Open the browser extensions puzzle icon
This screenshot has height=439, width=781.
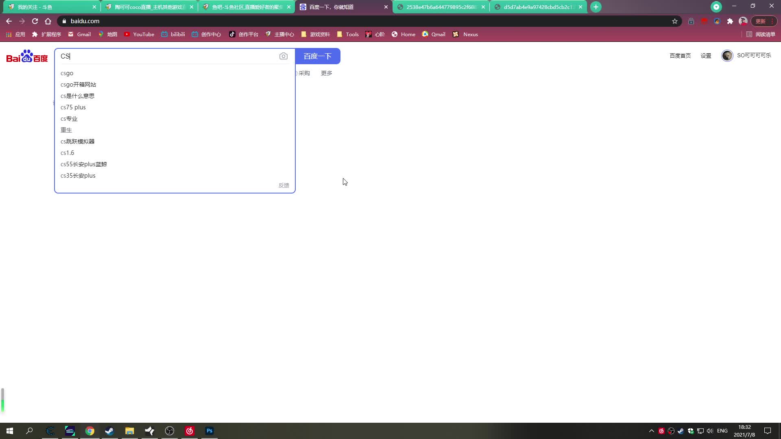[x=730, y=21]
